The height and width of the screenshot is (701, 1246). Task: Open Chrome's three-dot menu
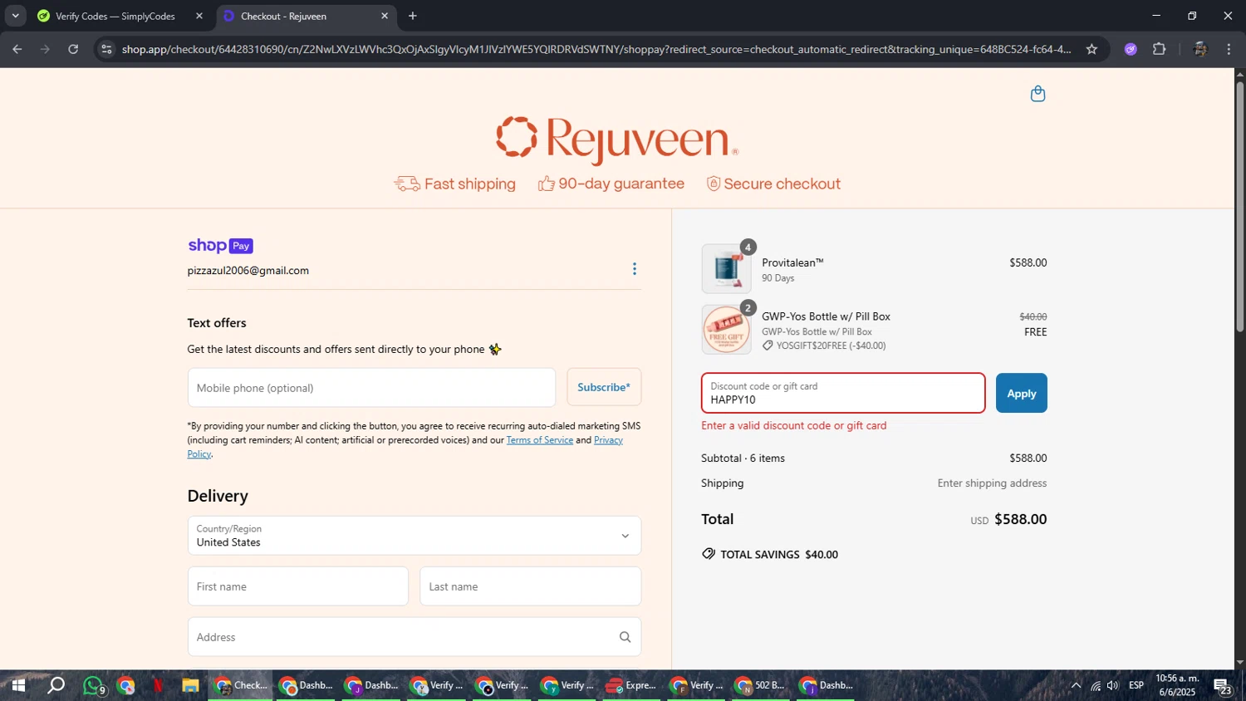(x=1229, y=49)
